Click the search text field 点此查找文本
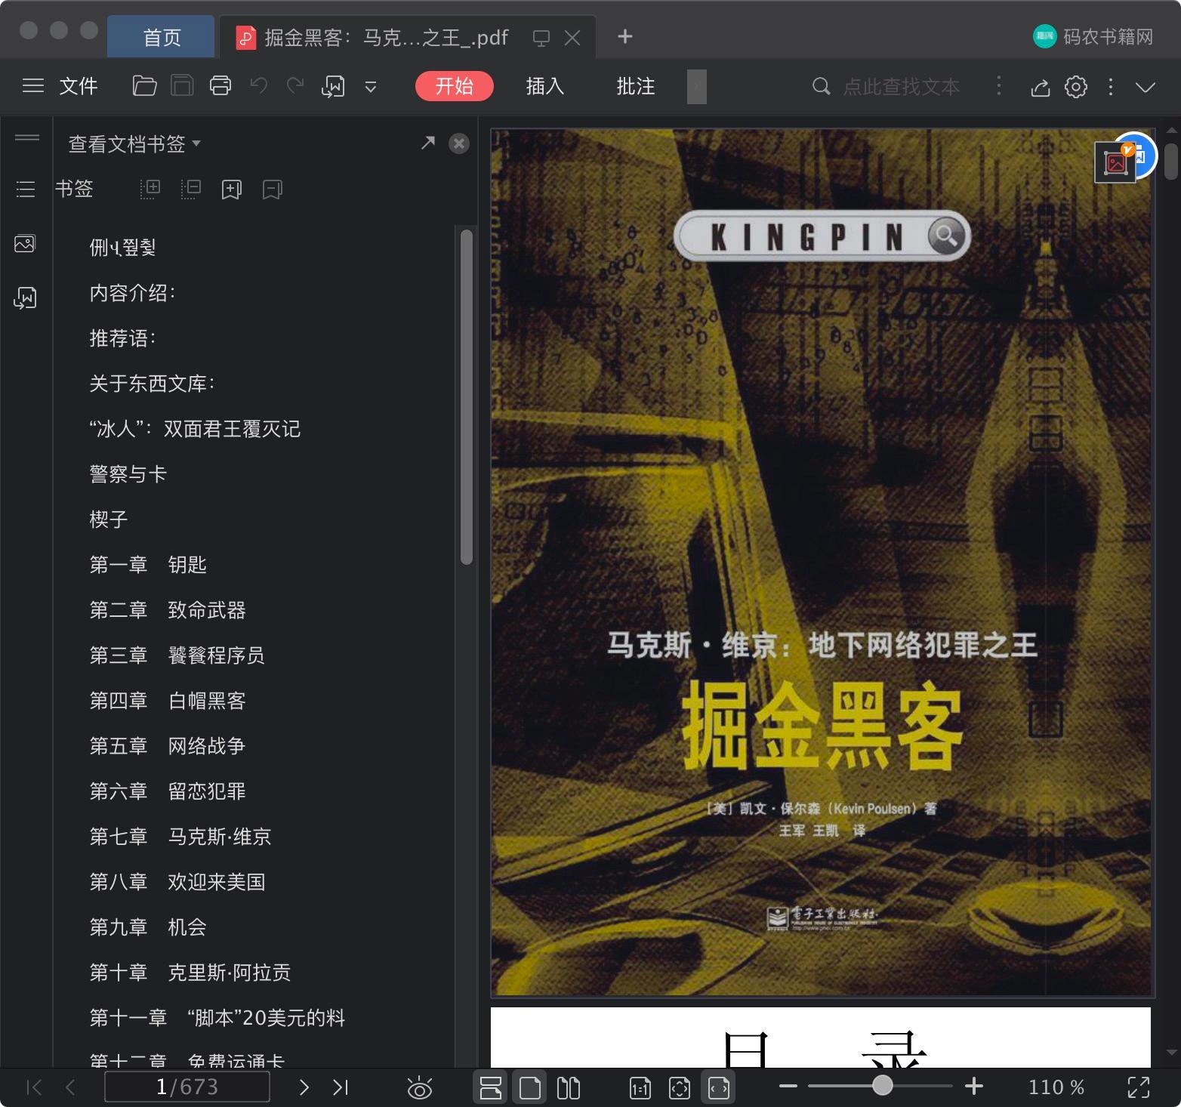 pyautogui.click(x=902, y=86)
